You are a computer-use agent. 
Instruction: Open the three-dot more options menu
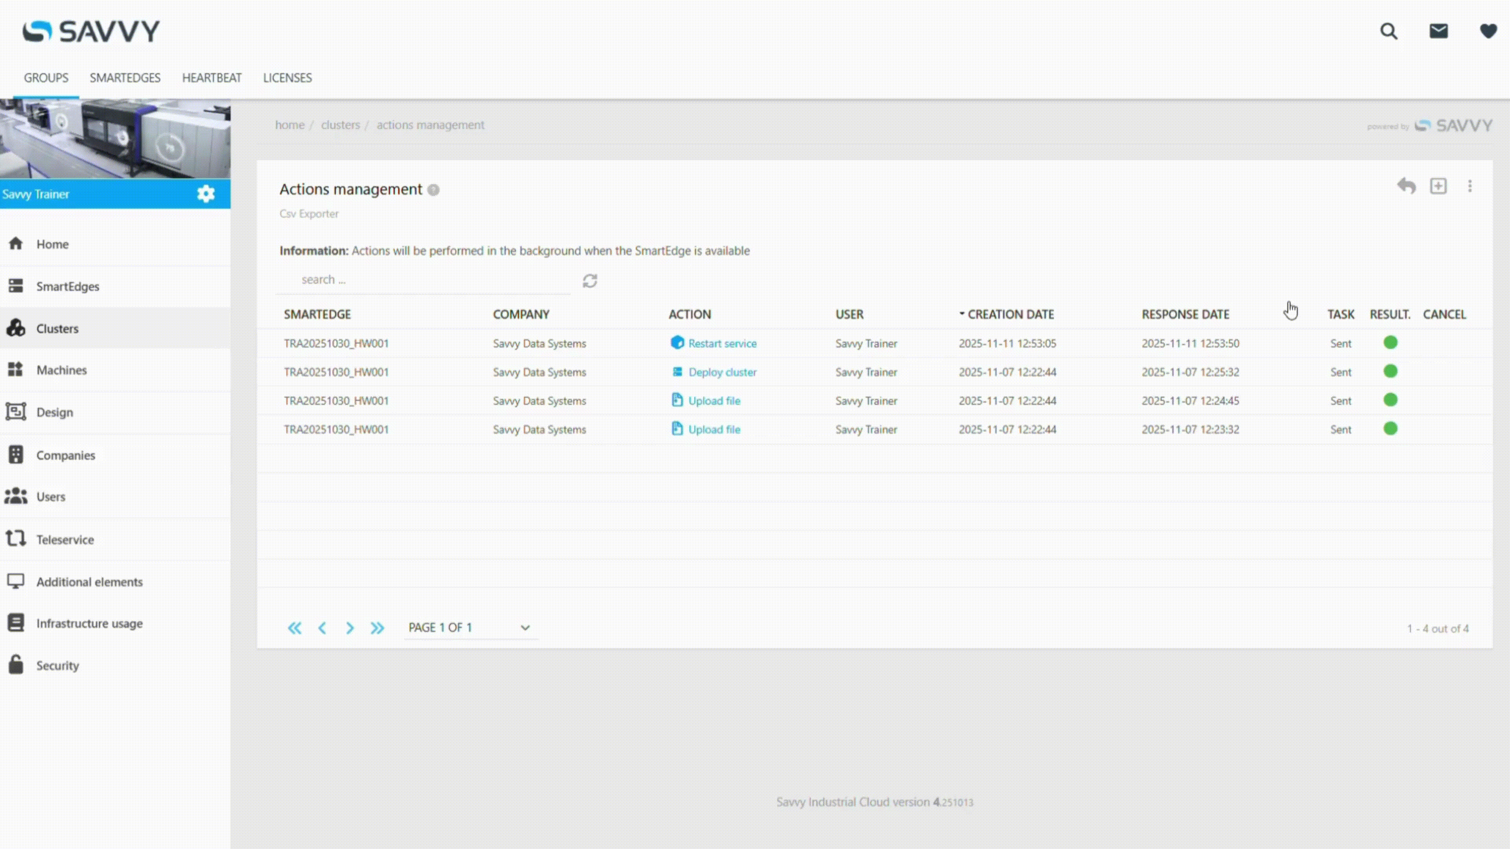click(1469, 186)
